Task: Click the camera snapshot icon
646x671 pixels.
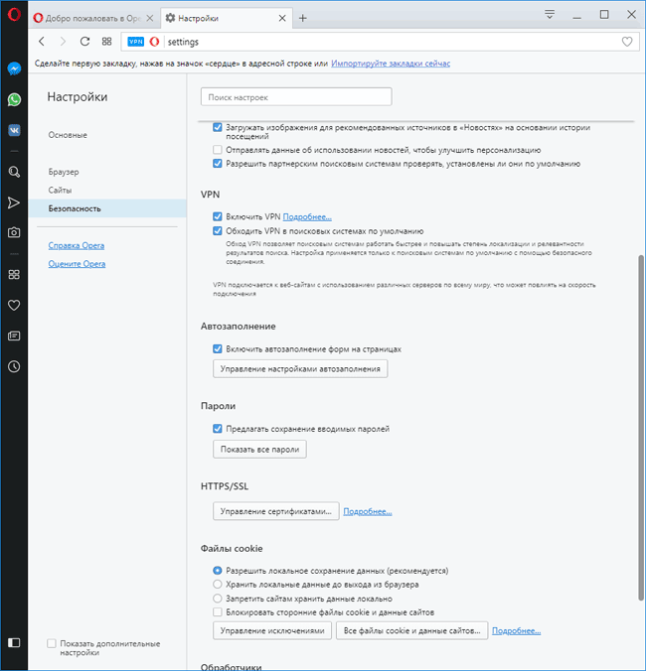Action: [14, 232]
